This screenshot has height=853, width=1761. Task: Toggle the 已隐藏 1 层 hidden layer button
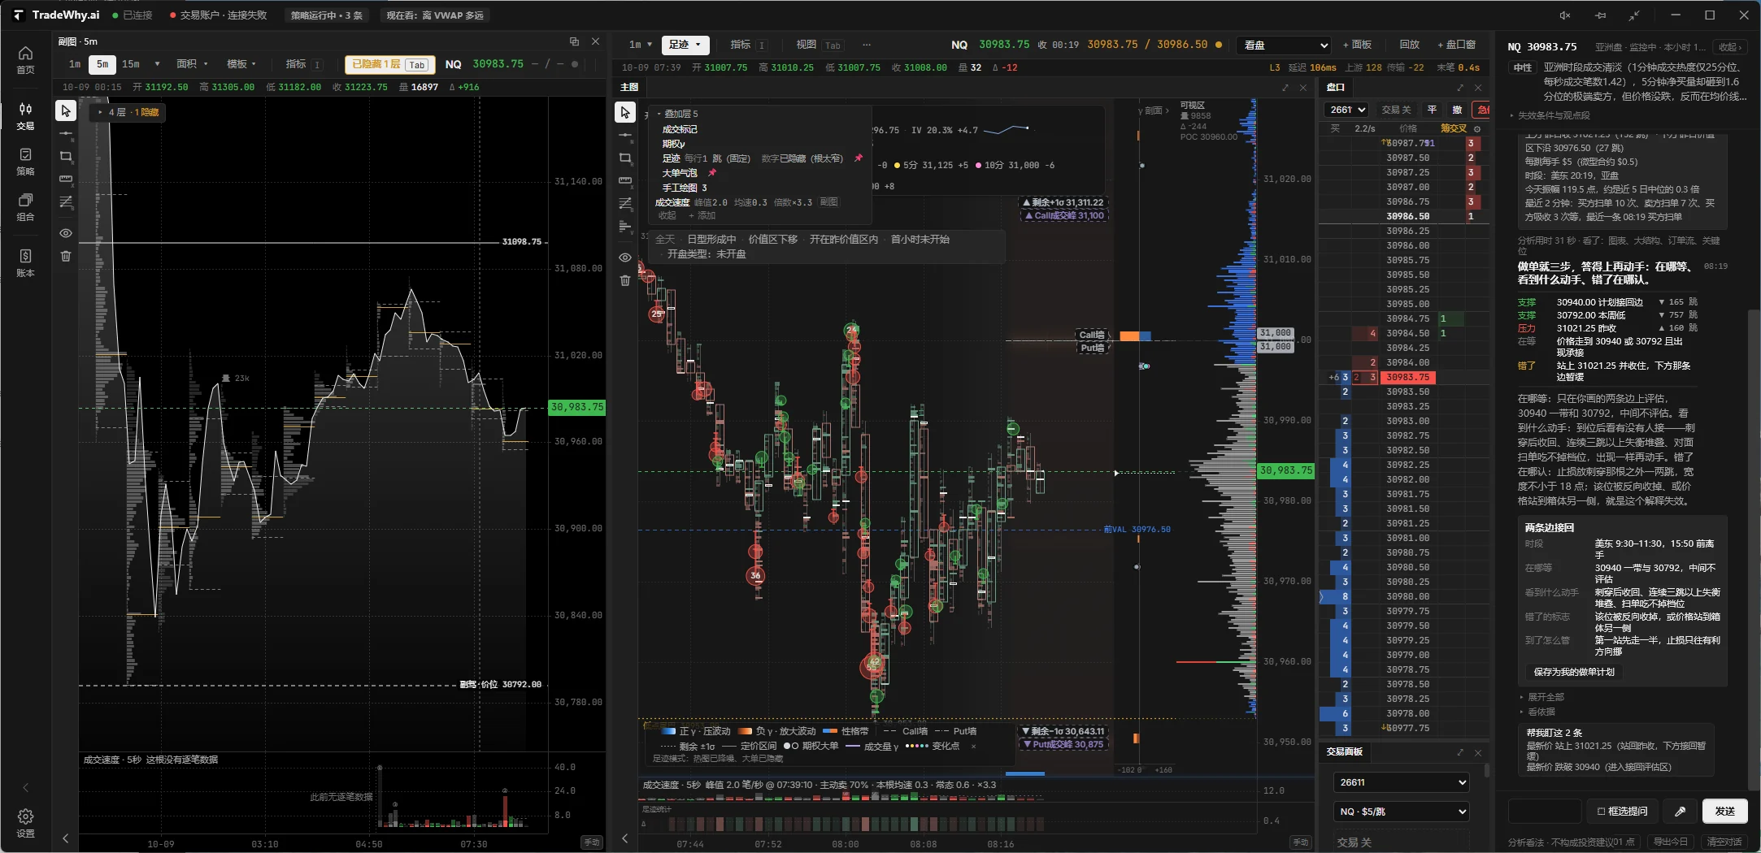390,64
